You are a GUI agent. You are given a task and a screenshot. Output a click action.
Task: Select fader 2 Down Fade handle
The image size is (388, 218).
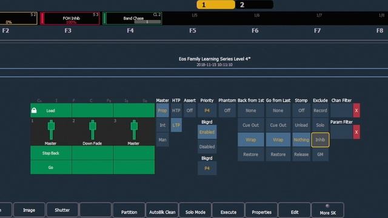pyautogui.click(x=93, y=130)
